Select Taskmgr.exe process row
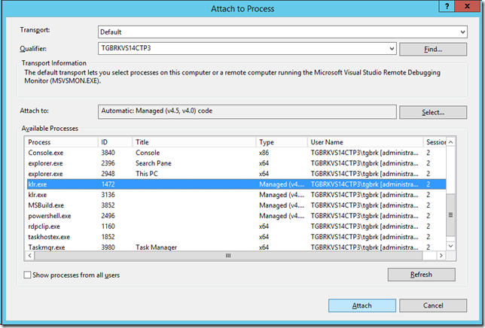The height and width of the screenshot is (328, 485). [x=236, y=247]
